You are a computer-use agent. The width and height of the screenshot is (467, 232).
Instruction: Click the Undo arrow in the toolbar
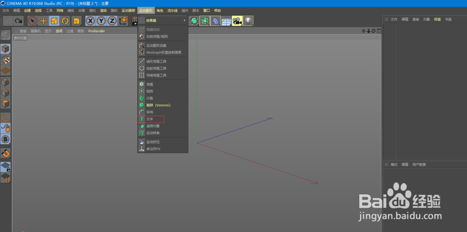click(8, 21)
